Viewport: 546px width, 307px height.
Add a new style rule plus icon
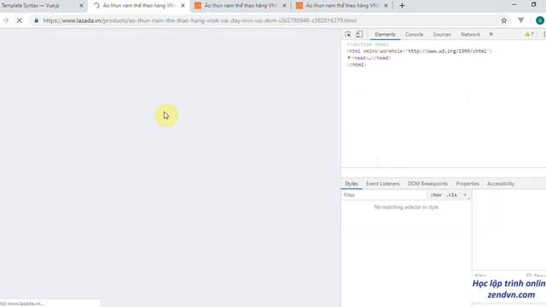click(x=465, y=195)
